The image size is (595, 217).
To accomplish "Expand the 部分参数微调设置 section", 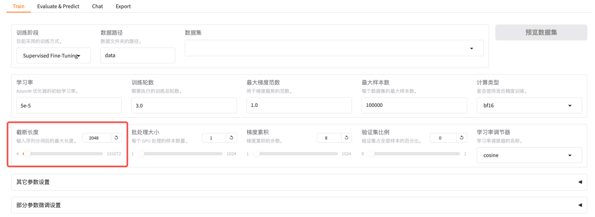I will click(x=299, y=205).
